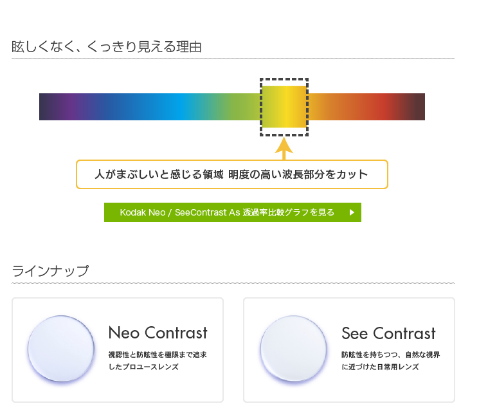The image size is (497, 415).
Task: Pick the red area of the spectrum bar
Action: 384,107
